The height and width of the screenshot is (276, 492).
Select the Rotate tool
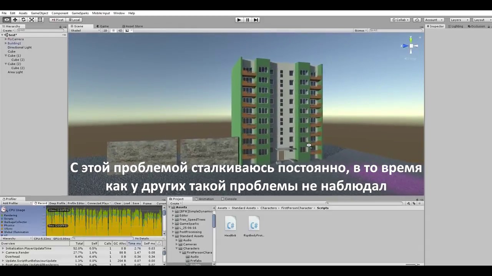[x=23, y=20]
